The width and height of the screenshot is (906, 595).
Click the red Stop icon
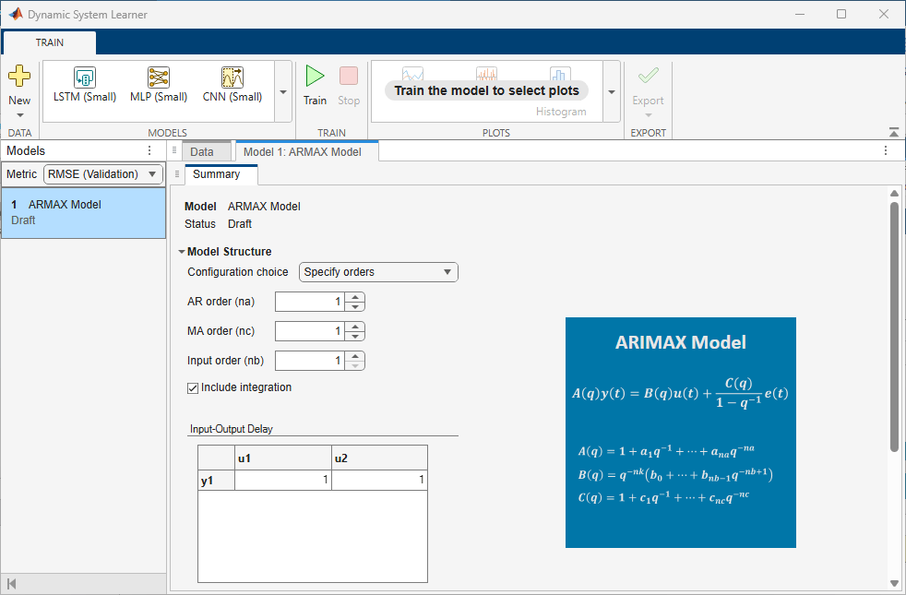click(x=349, y=76)
